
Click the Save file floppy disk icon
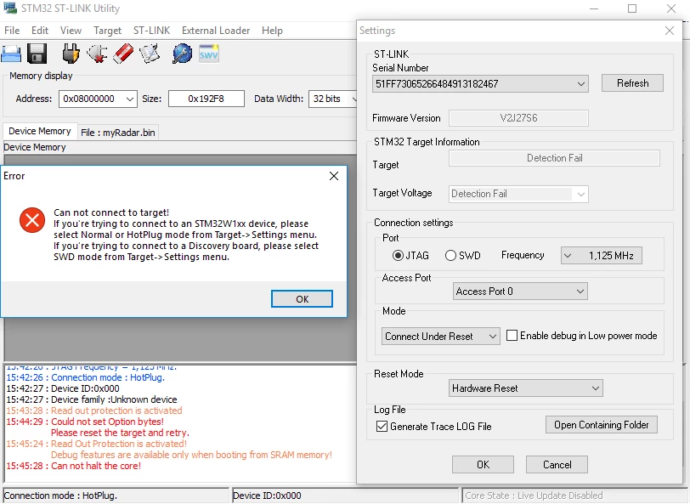pos(37,54)
